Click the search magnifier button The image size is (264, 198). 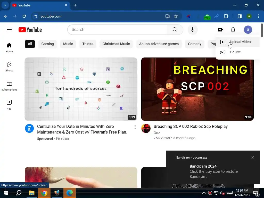pyautogui.click(x=175, y=30)
